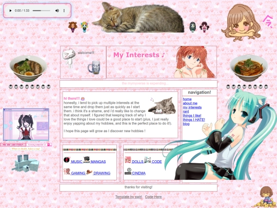The height and width of the screenshot is (208, 277).
Task: Click the vinyl record icon next to MUSIC
Action: coord(67,160)
